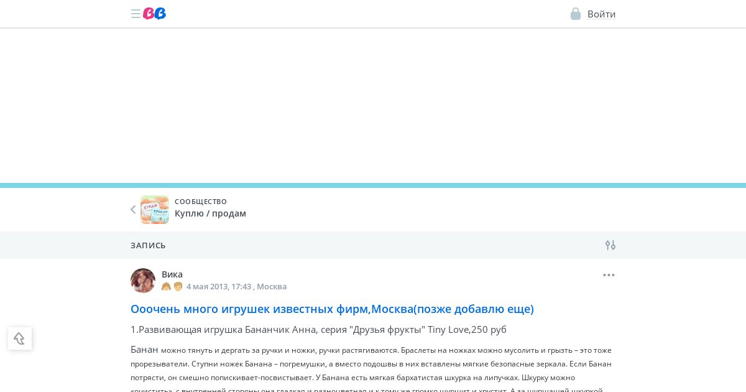Open the hamburger menu icon
The image size is (746, 392).
136,14
